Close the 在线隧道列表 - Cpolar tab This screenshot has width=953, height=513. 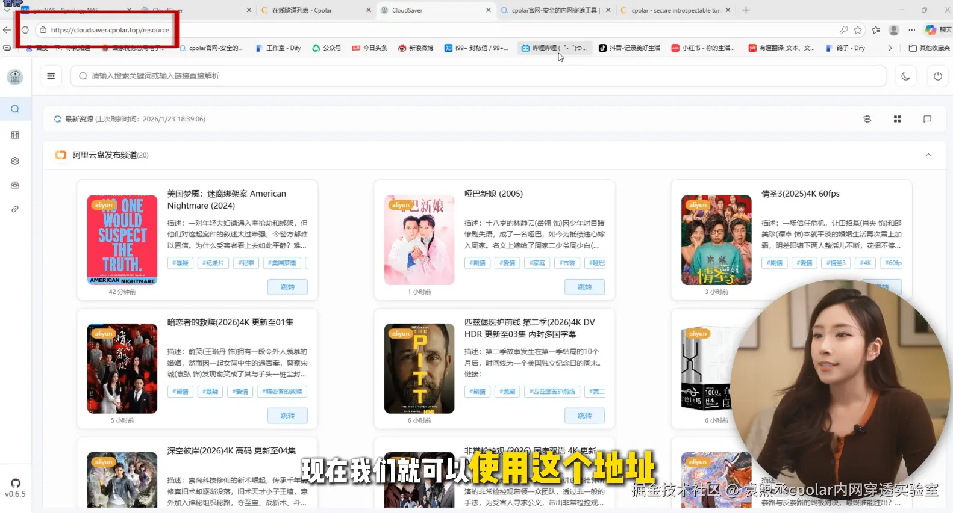[x=369, y=10]
